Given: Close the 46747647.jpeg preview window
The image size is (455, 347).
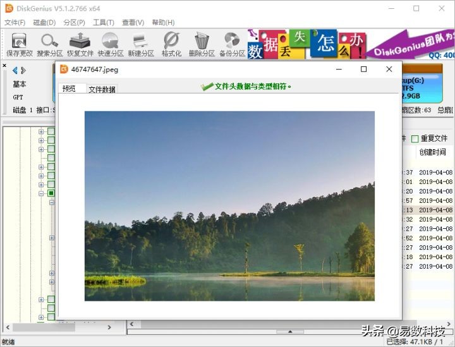Looking at the screenshot, I should pyautogui.click(x=389, y=69).
